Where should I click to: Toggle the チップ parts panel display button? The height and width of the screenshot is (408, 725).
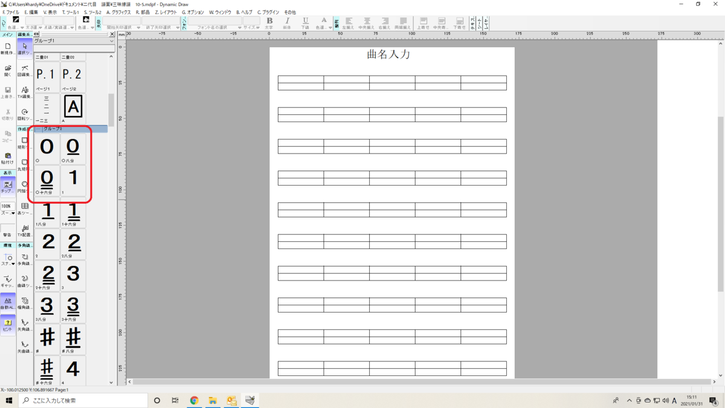(8, 186)
